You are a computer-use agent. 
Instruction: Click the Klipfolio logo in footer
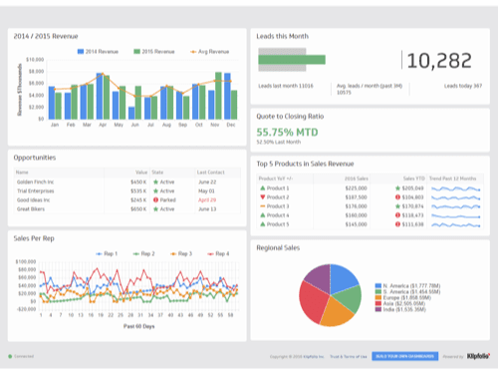pyautogui.click(x=478, y=356)
